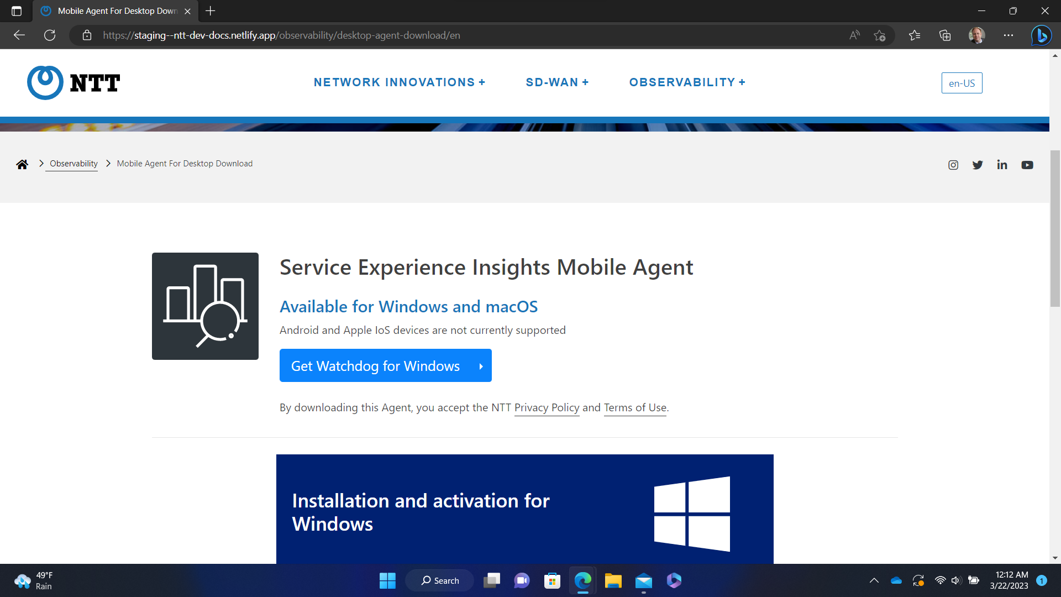Open the browser profile avatar

pos(976,35)
